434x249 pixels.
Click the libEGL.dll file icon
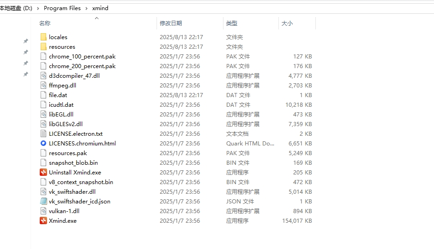coord(43,114)
